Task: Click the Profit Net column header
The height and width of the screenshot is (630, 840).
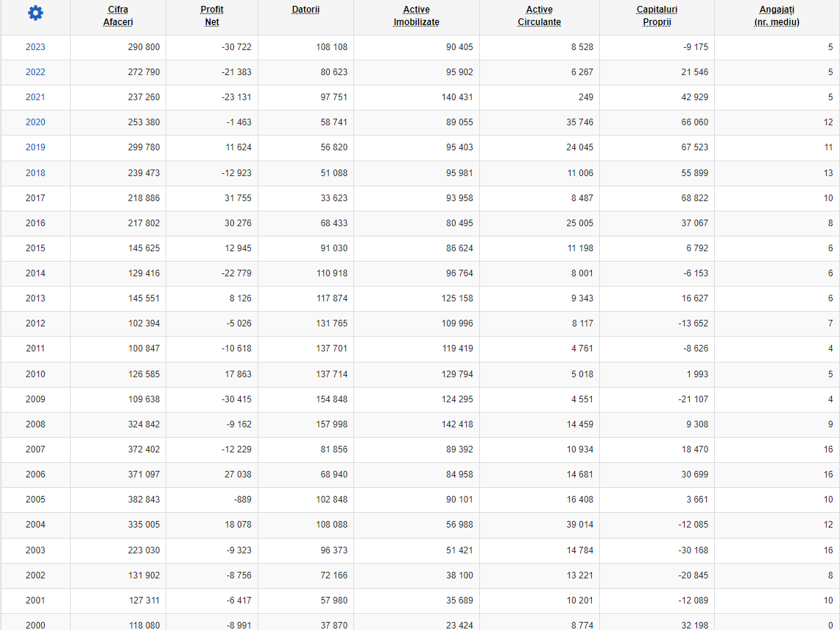Action: click(212, 16)
